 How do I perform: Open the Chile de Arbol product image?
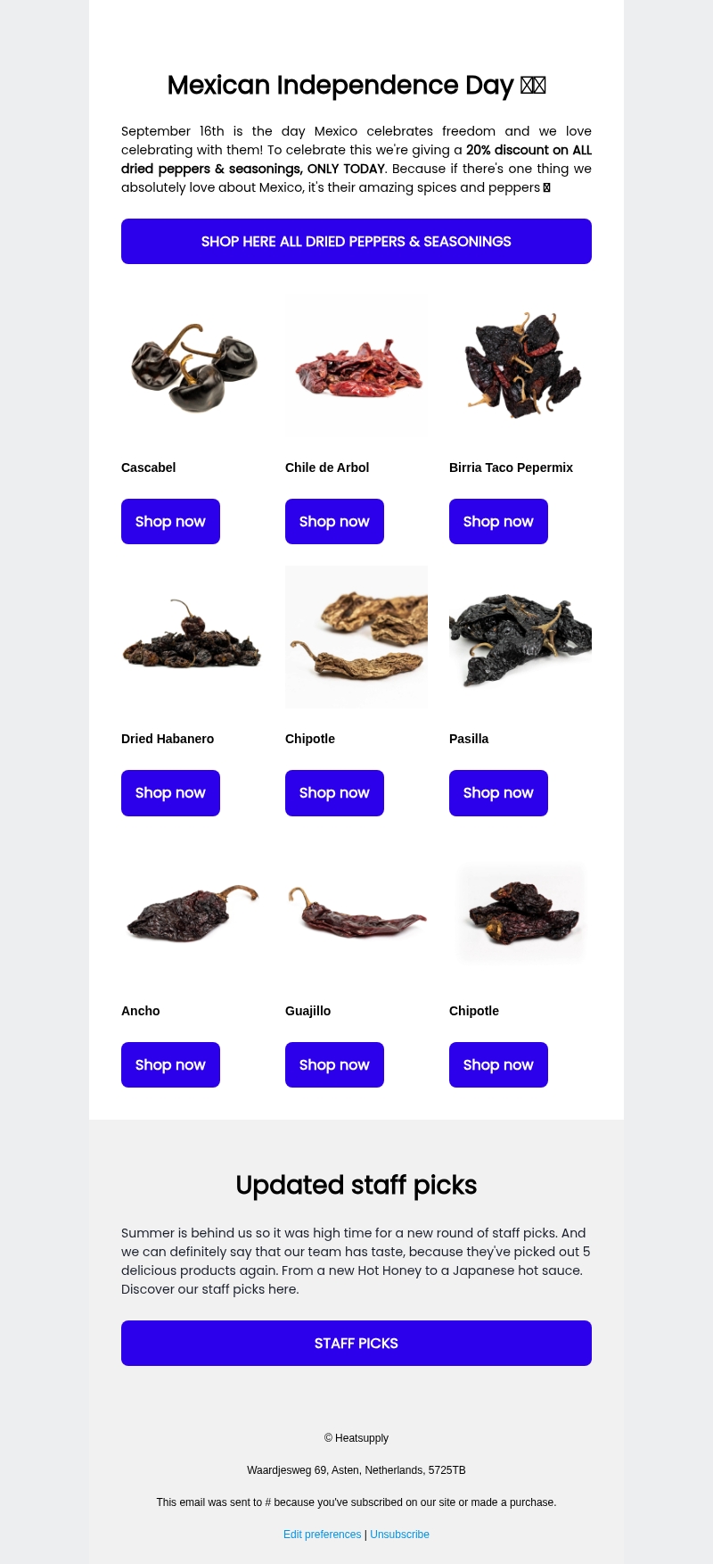[x=356, y=366]
